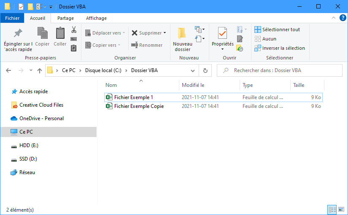Screen dimensions: 348x215
Task: Sort by the Type column header
Action: (265, 85)
